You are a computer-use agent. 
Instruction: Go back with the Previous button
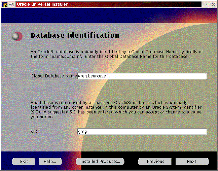[155, 162]
